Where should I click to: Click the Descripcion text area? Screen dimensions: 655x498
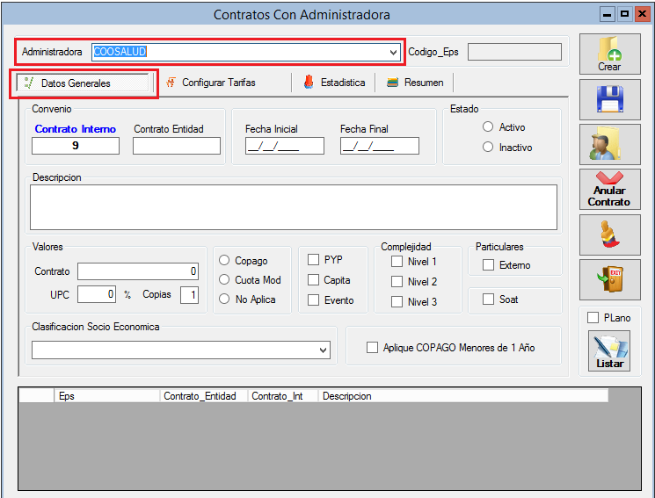tap(293, 207)
